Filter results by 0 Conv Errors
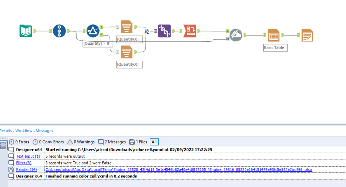Viewport: 346px width, 187px height. tap(48, 142)
